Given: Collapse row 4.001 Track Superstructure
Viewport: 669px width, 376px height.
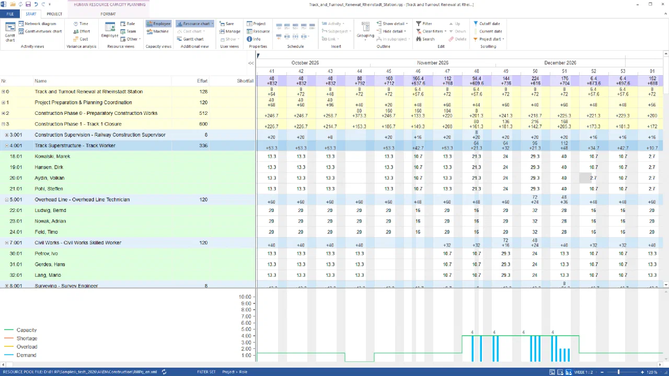Looking at the screenshot, I should 7,146.
